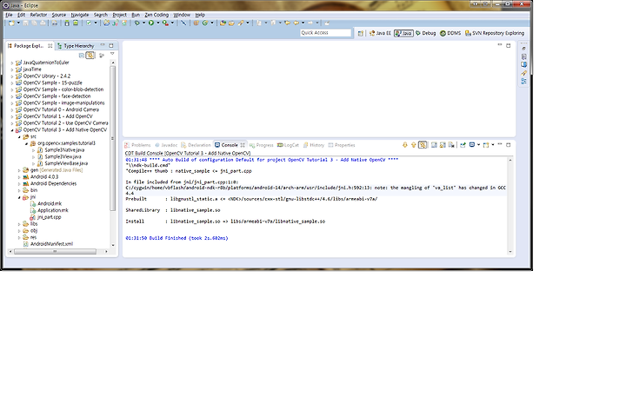The width and height of the screenshot is (626, 403).
Task: Close the Package Explorer tab
Action: [x=50, y=46]
